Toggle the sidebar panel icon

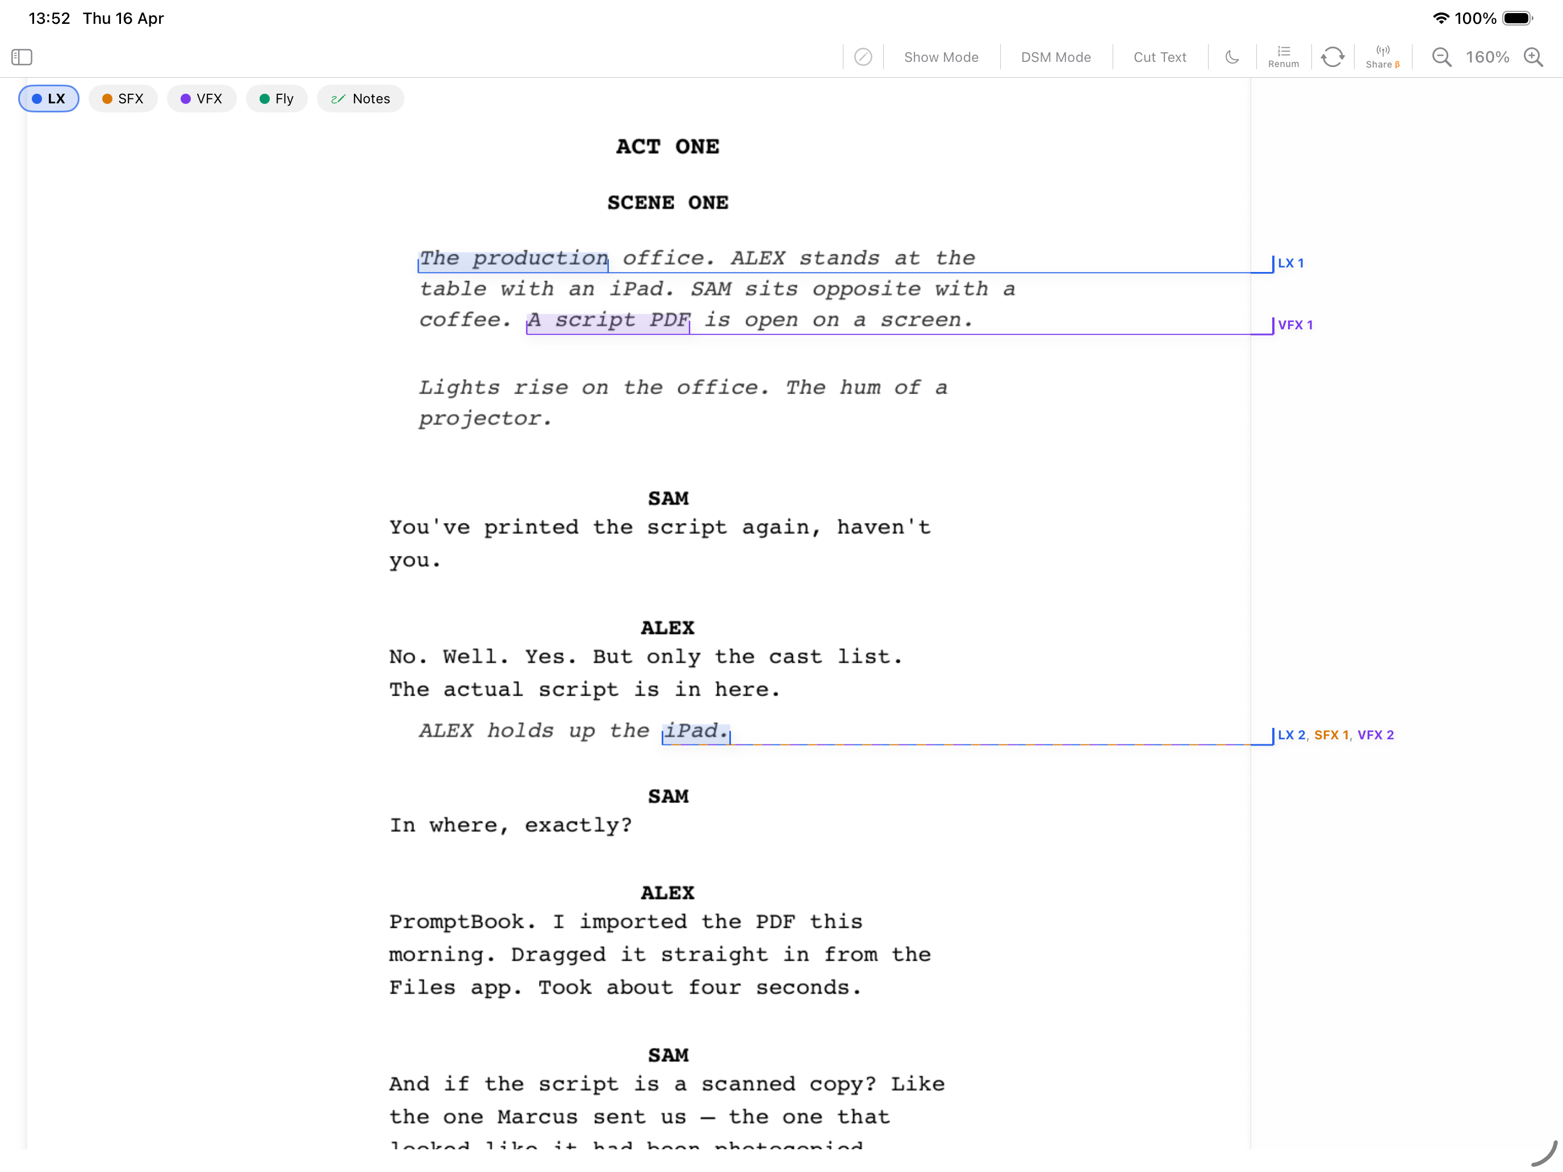coord(22,57)
